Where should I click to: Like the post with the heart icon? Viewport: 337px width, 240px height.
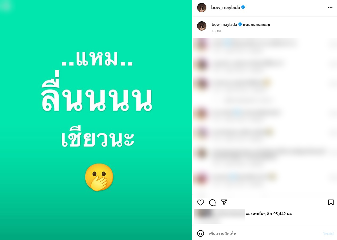(201, 202)
